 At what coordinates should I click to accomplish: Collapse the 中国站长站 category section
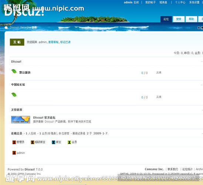202,85
